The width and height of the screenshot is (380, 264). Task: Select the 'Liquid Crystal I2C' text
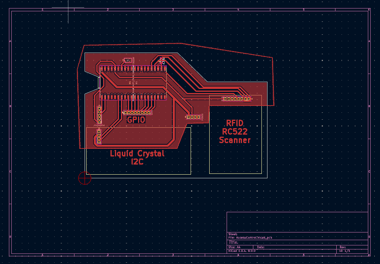coord(137,157)
